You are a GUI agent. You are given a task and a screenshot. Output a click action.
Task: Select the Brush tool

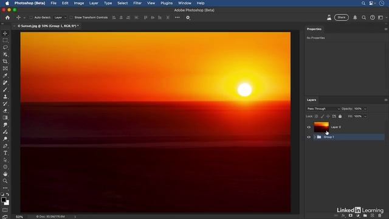5,89
